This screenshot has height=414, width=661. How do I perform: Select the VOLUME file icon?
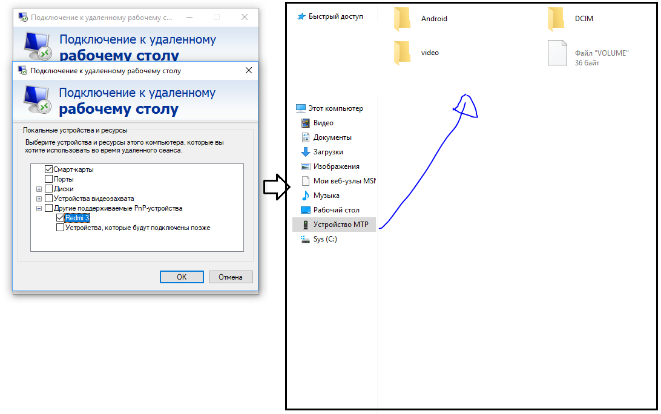pyautogui.click(x=557, y=53)
